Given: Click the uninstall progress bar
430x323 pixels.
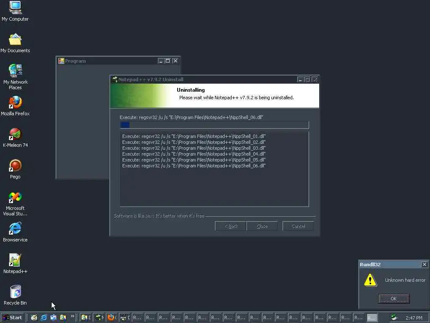Looking at the screenshot, I should [215, 125].
